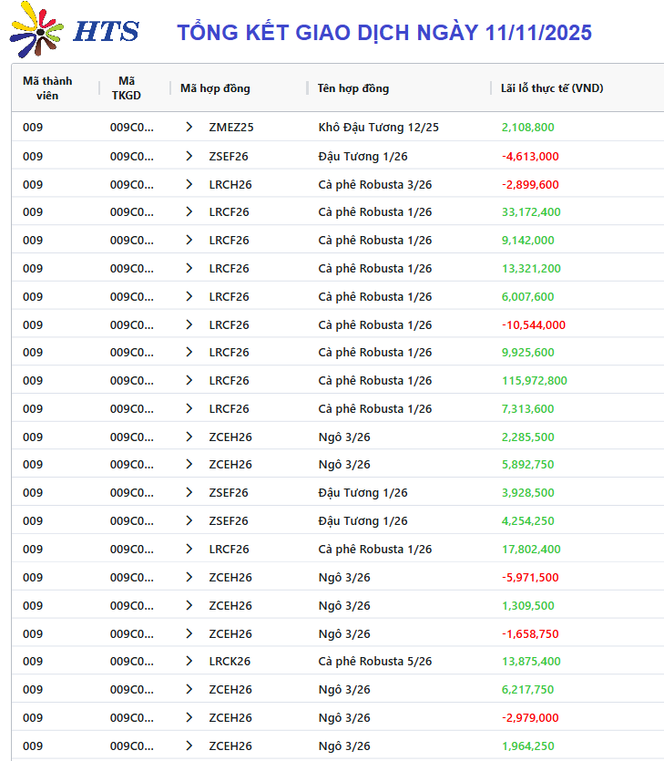
Task: Click the Tên hợp đồng column header
Action: 353,88
